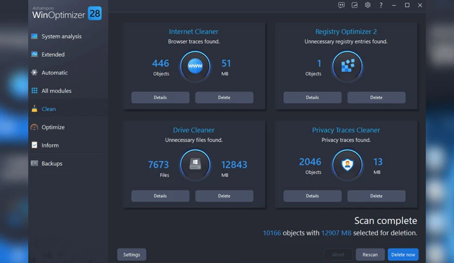Click the Rescan button
The height and width of the screenshot is (263, 454).
click(x=370, y=255)
